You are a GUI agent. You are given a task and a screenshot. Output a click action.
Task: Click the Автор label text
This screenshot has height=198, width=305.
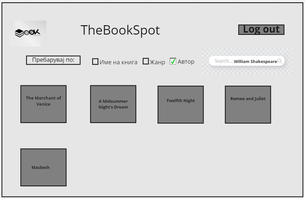[186, 62]
